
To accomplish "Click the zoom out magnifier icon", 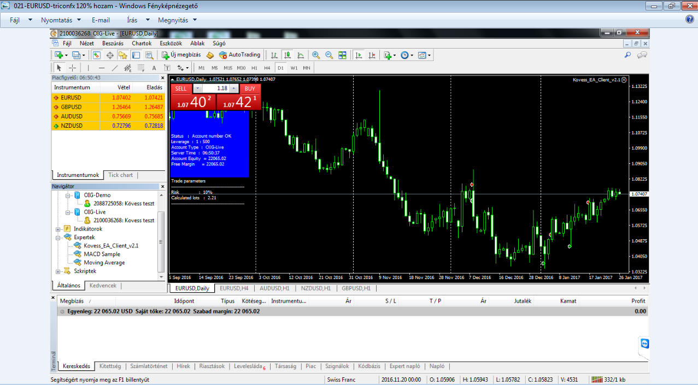I will pos(329,55).
